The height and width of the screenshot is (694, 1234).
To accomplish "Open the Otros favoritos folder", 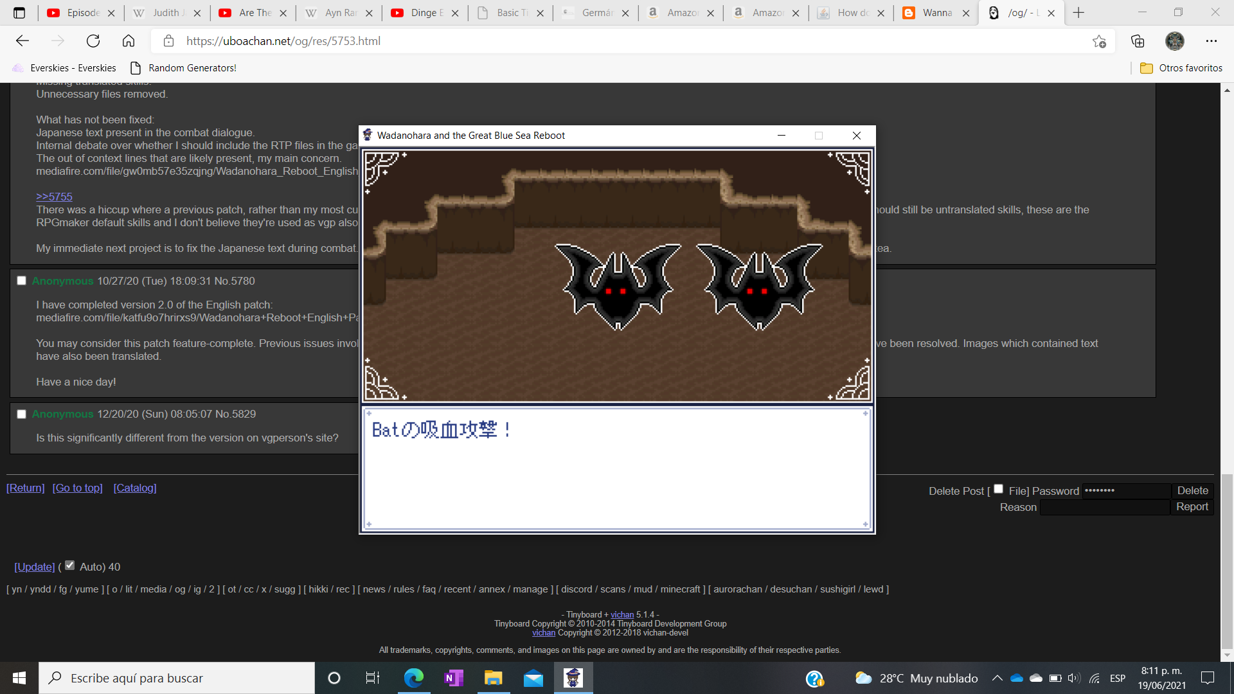I will point(1181,68).
